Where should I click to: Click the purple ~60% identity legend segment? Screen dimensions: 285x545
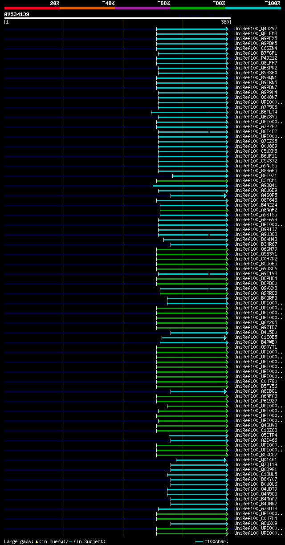(x=142, y=8)
